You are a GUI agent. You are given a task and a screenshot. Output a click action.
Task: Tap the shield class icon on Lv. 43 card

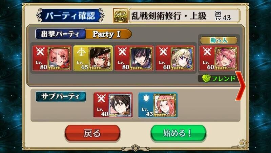pos(146,99)
